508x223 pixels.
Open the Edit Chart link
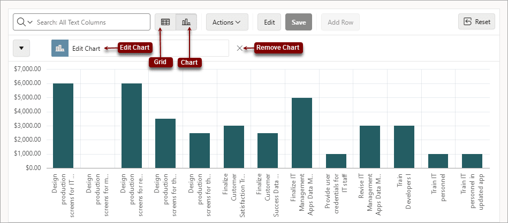(x=86, y=49)
